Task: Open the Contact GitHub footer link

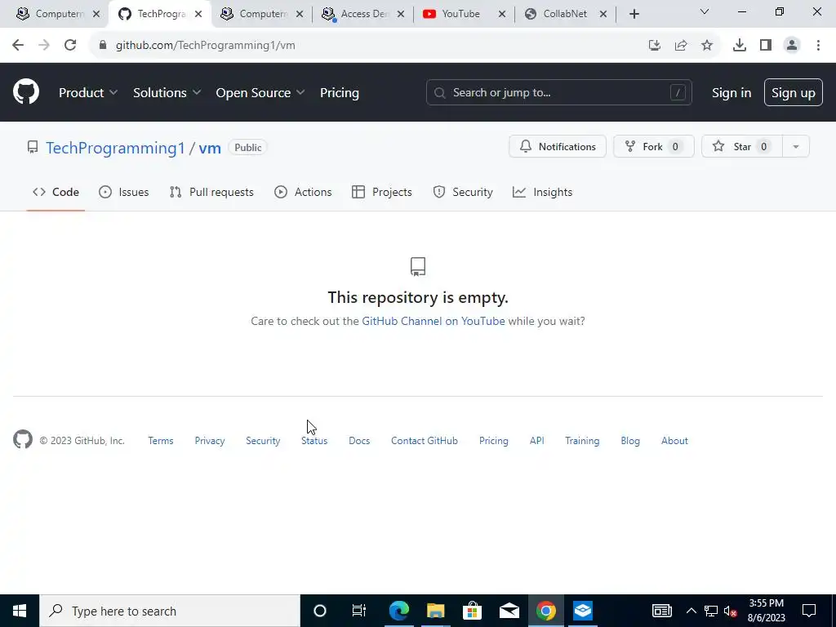Action: (425, 441)
